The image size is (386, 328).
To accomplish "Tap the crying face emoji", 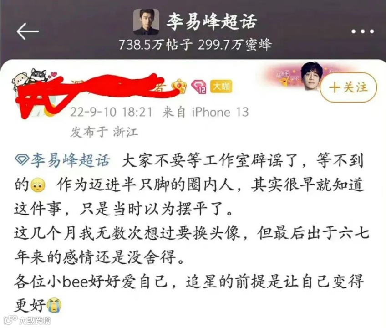I will tap(54, 305).
